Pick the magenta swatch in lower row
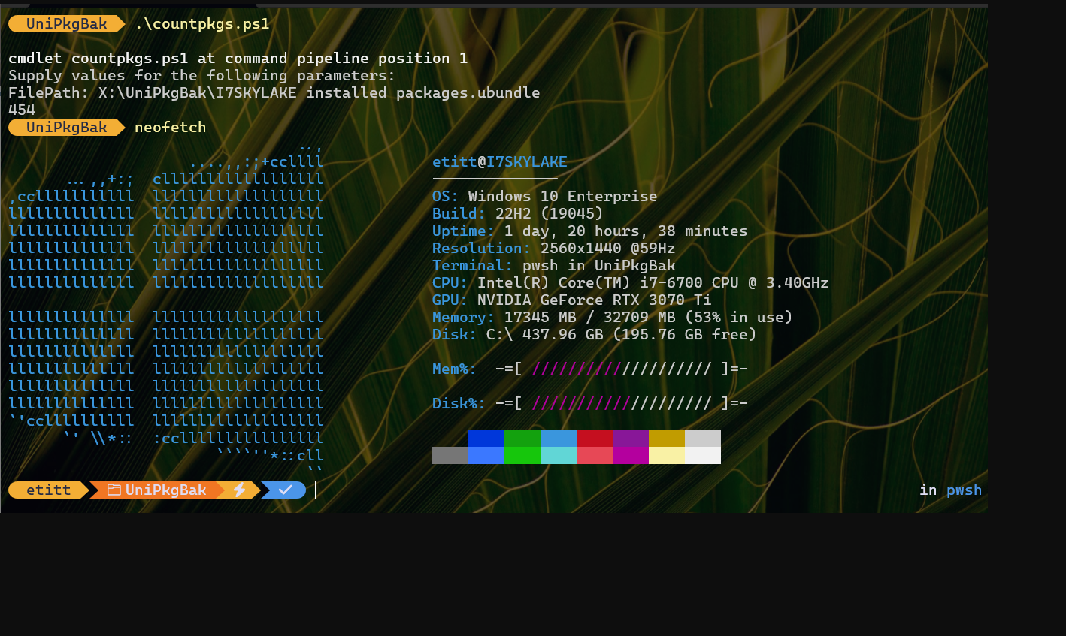1066x636 pixels. (631, 455)
